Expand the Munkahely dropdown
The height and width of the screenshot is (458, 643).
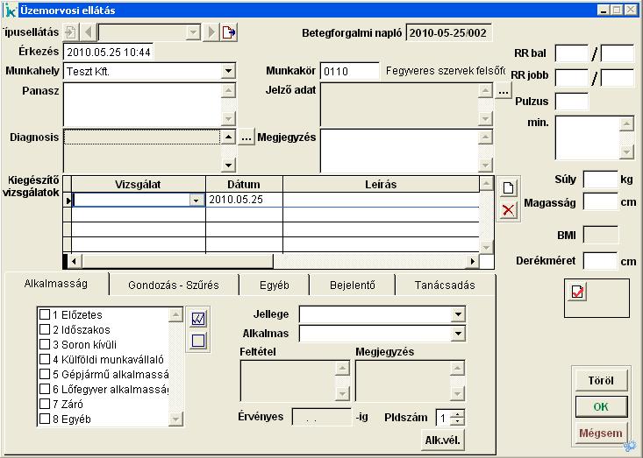(228, 71)
